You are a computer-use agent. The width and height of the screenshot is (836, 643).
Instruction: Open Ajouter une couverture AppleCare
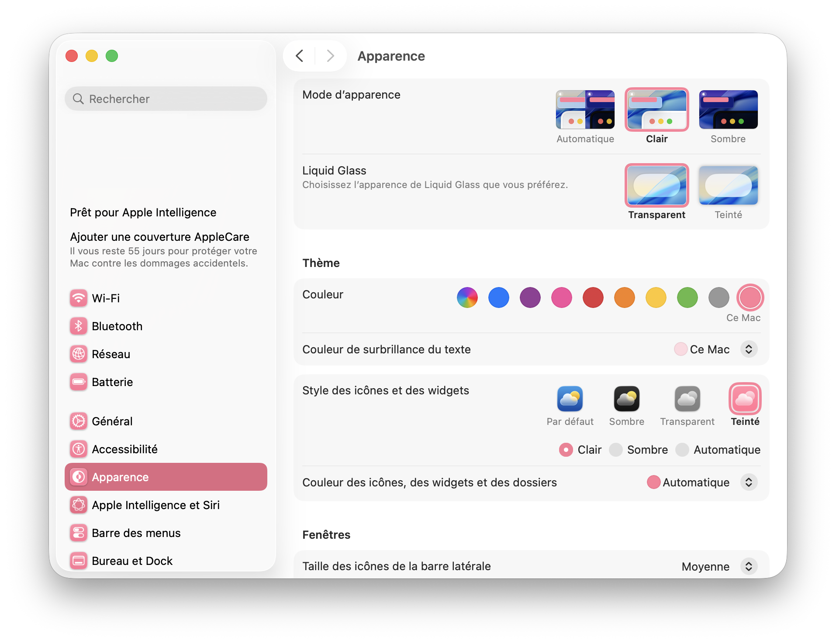point(159,237)
